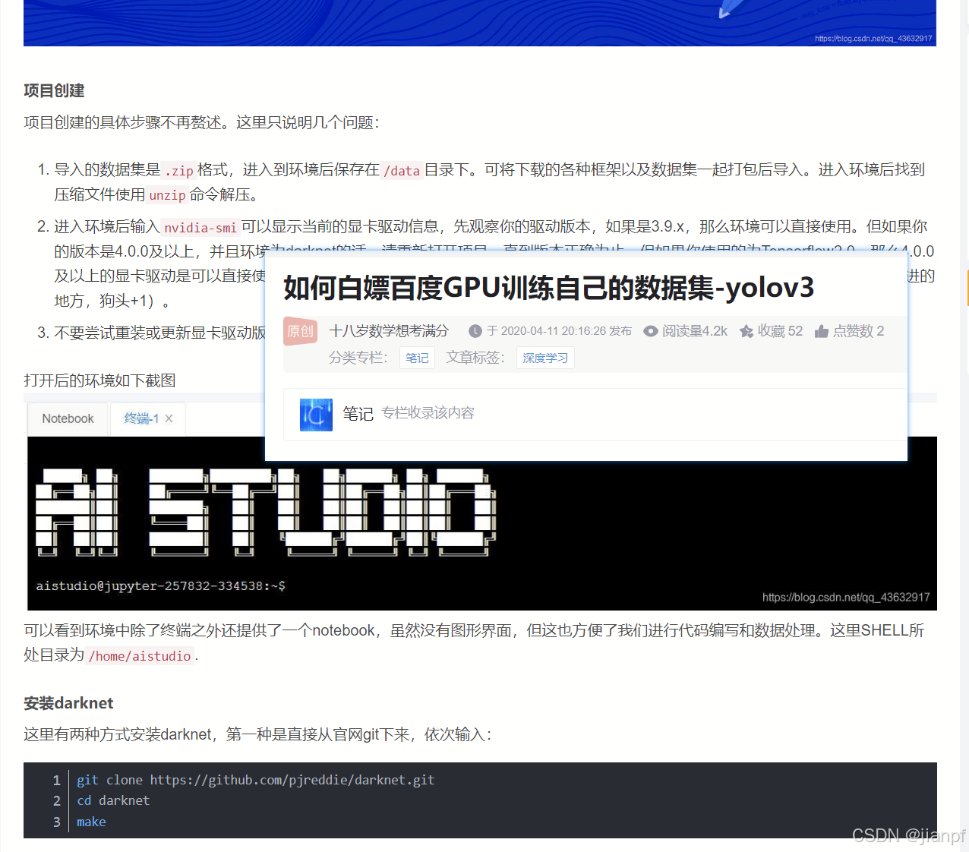The height and width of the screenshot is (852, 969).
Task: Open author 十八岁数学想考满分 profile
Action: pyautogui.click(x=389, y=331)
